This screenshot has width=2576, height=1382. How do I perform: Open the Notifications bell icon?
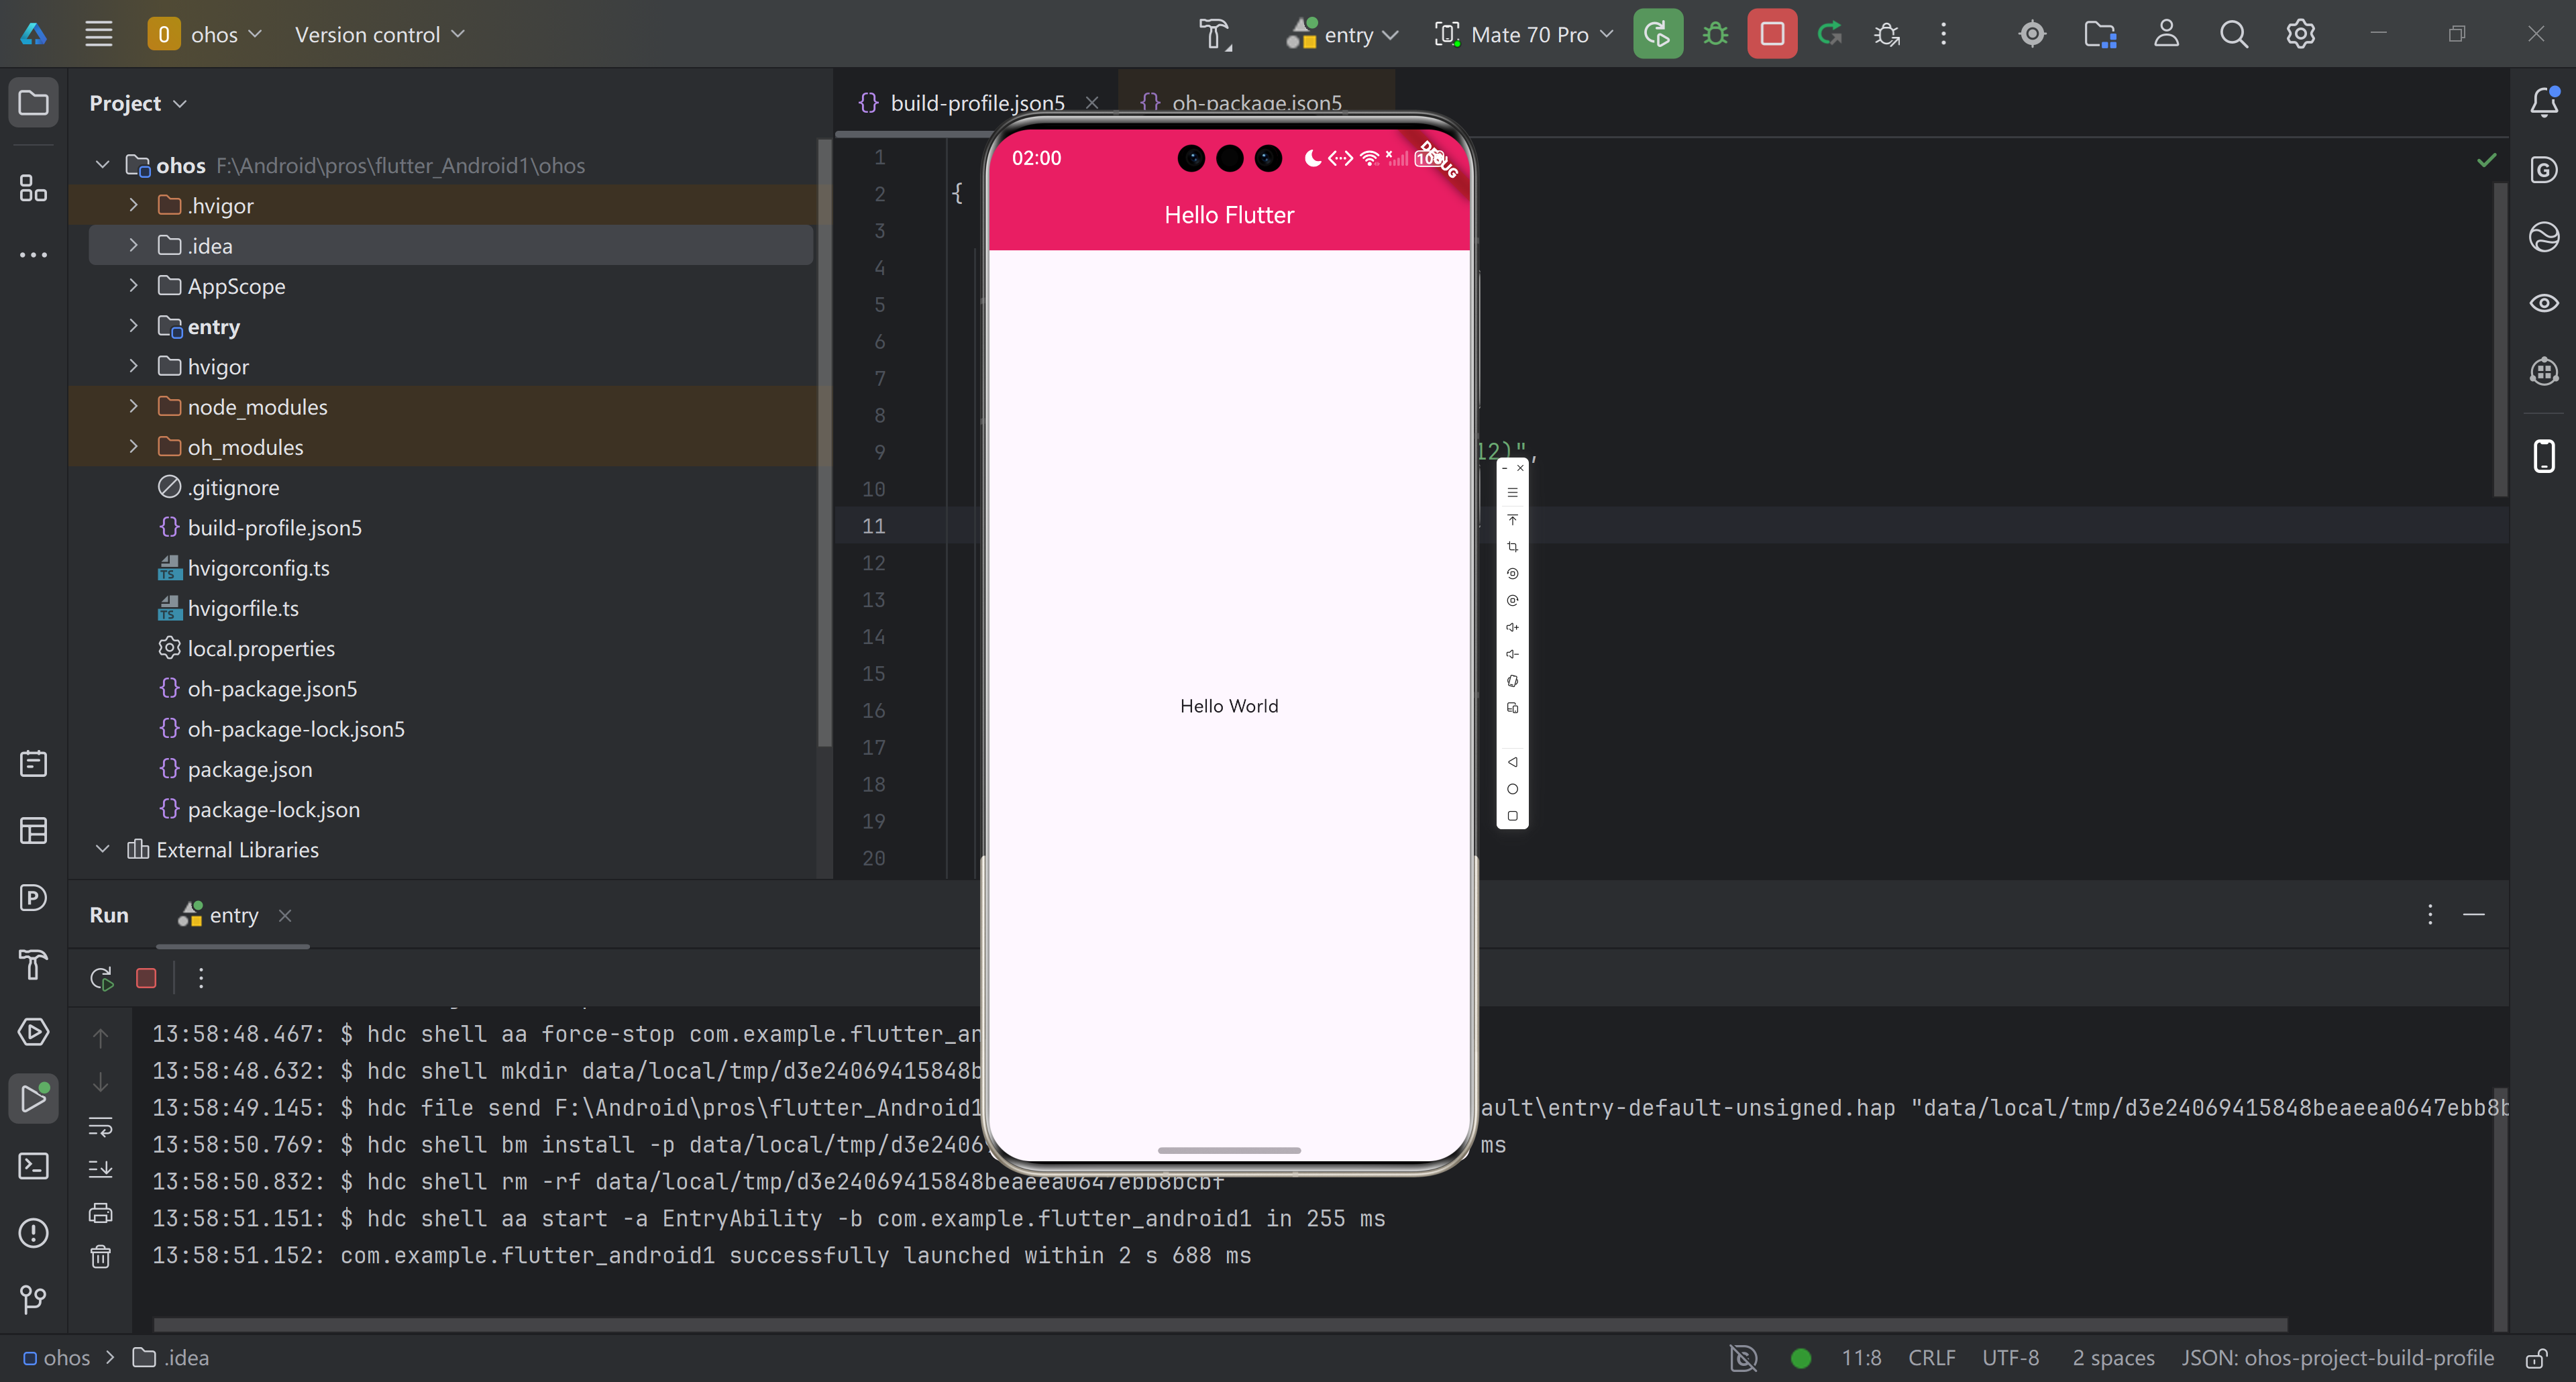point(2543,102)
